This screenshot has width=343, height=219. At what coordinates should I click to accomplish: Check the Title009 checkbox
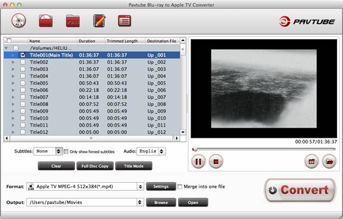pyautogui.click(x=23, y=111)
